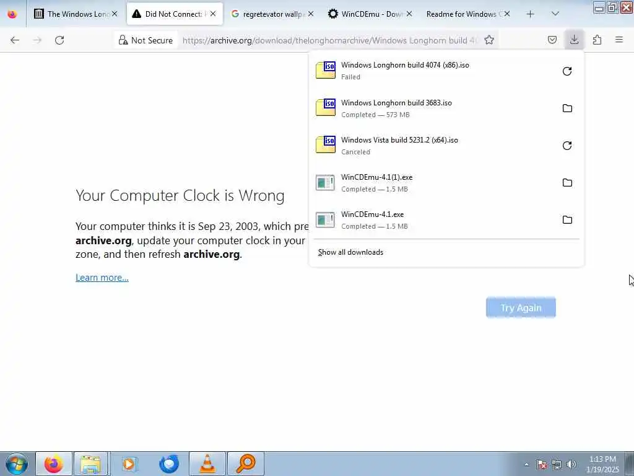The width and height of the screenshot is (634, 476).
Task: Close the WinCDEmu tab
Action: point(409,14)
